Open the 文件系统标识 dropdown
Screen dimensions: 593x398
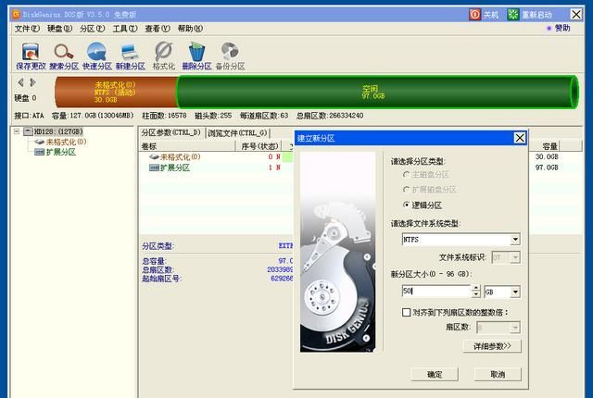[515, 257]
